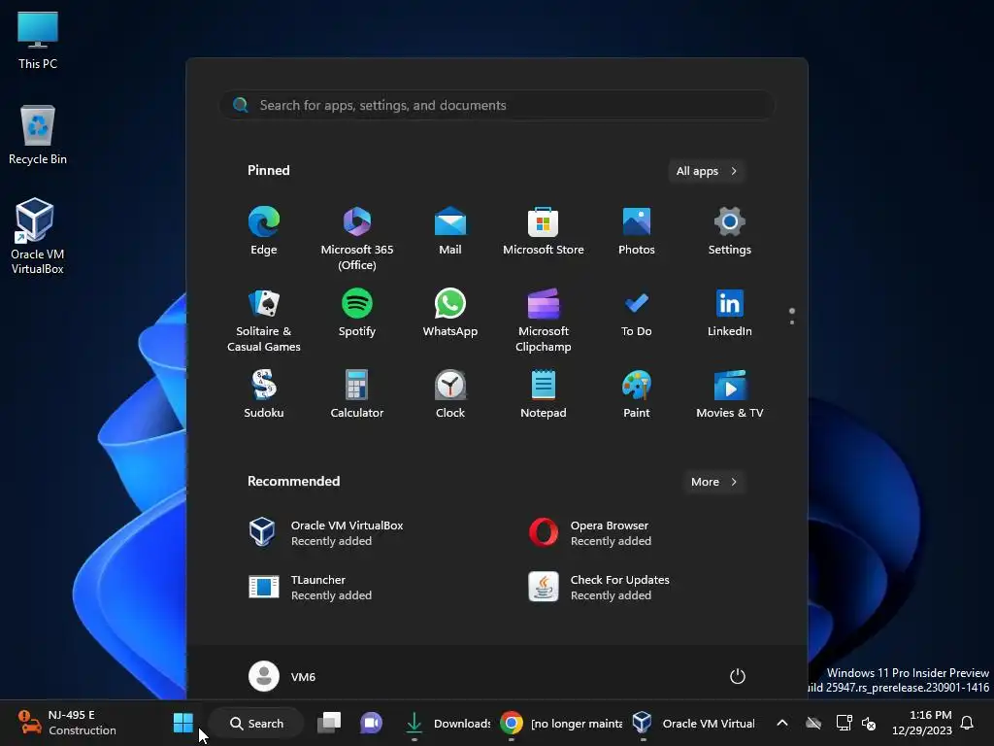
Task: Click the muted volume tray icon
Action: [x=869, y=723]
